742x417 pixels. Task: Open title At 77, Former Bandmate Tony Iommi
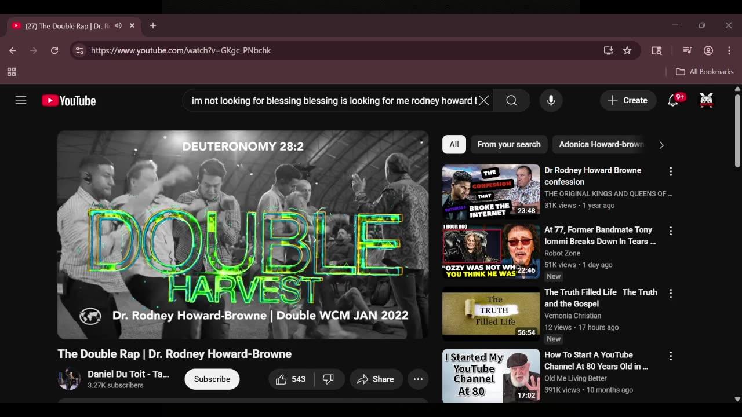coord(600,236)
